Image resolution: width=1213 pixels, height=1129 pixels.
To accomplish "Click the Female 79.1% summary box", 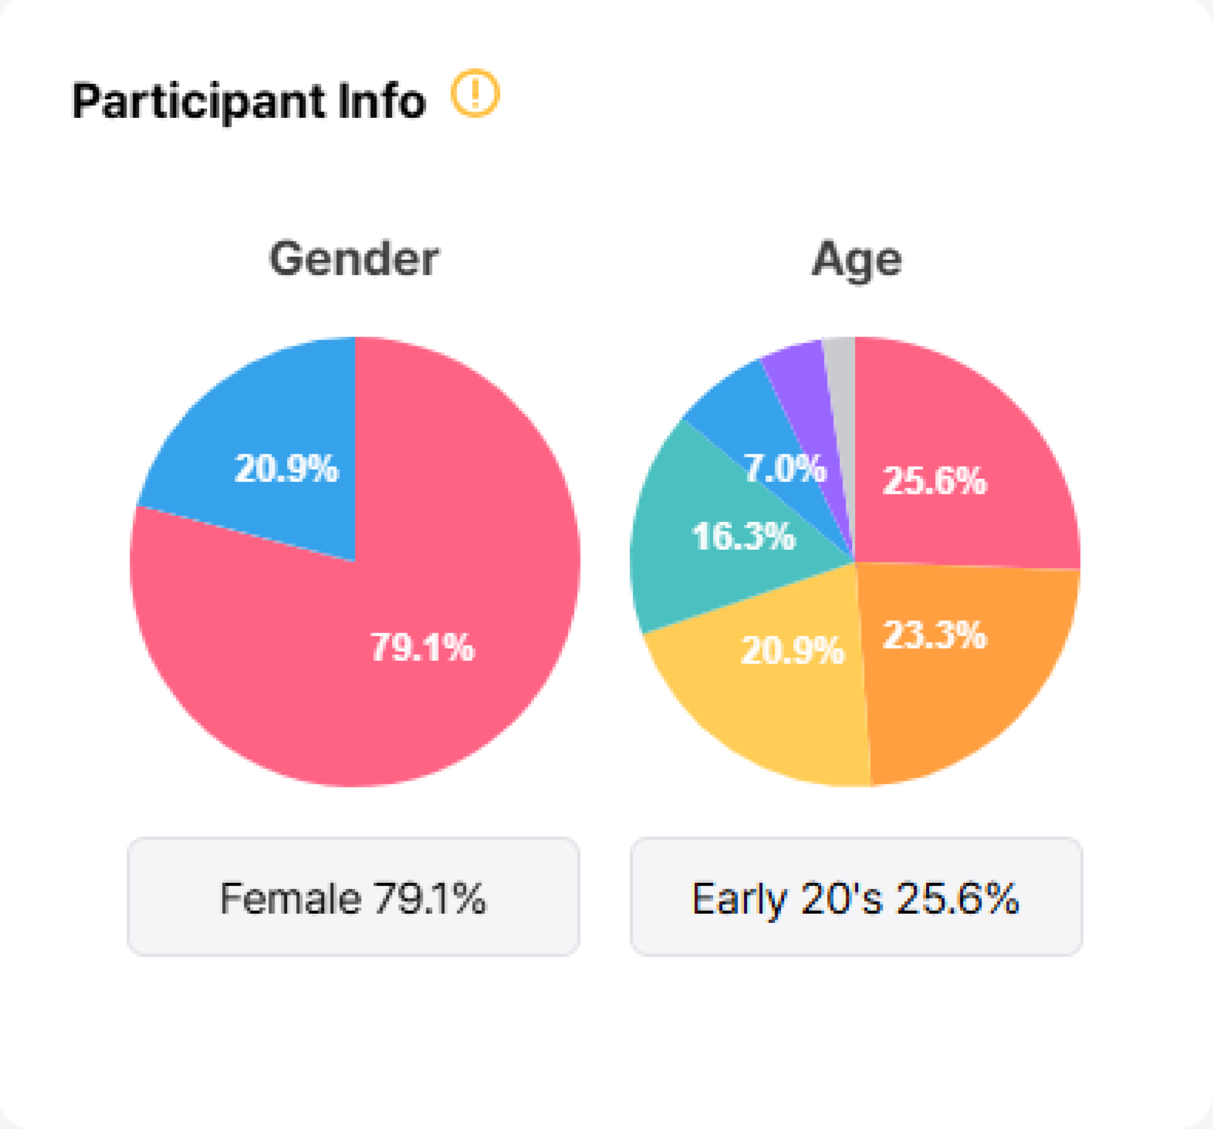I will point(353,897).
